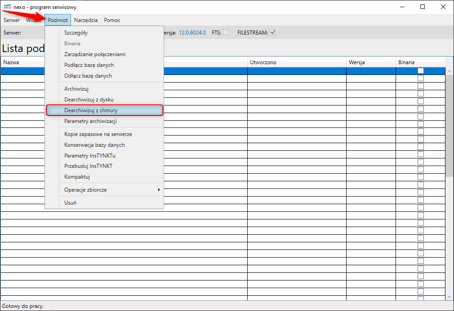Image resolution: width=454 pixels, height=311 pixels.
Task: Open the Serwer menu
Action: [12, 20]
